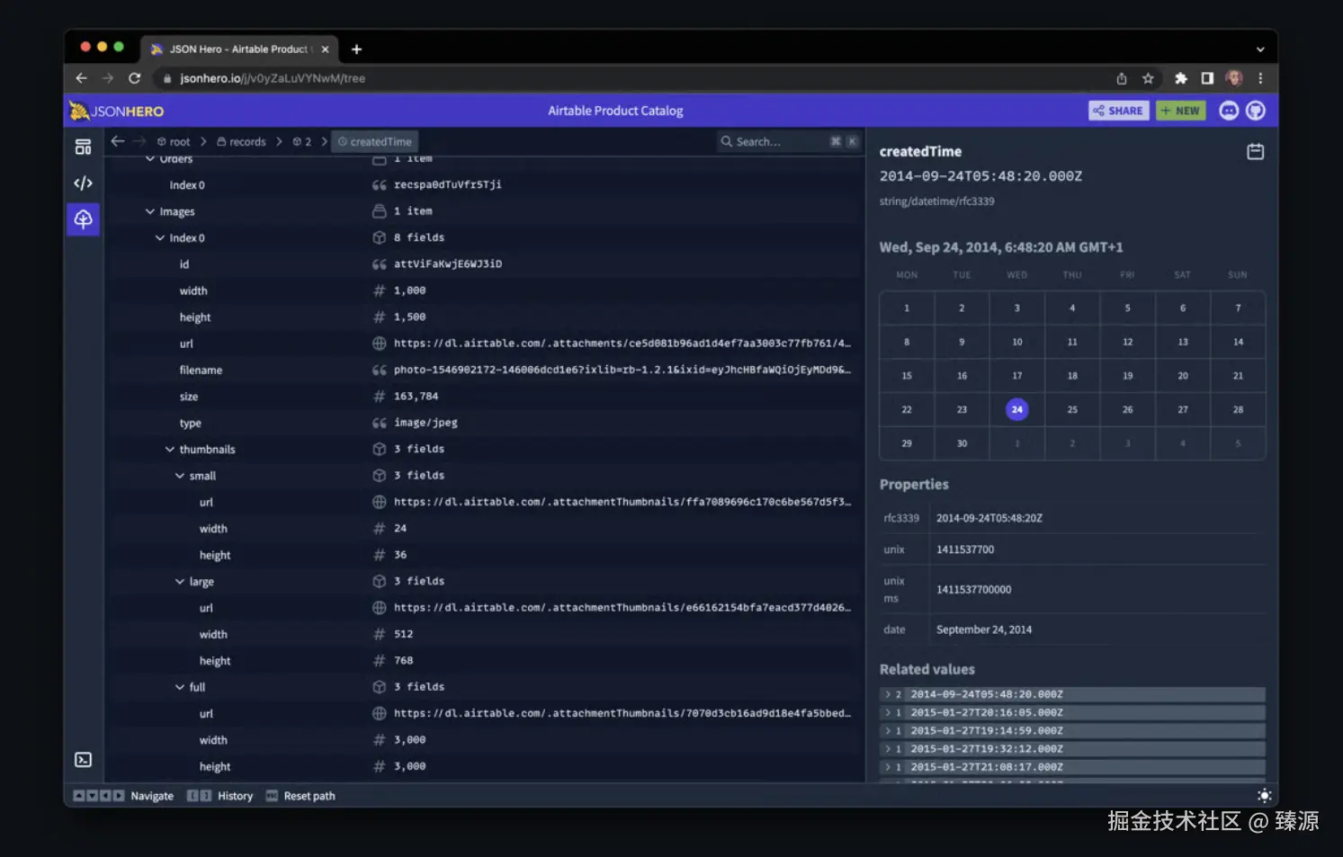Select the filename row in tree

tap(486, 370)
